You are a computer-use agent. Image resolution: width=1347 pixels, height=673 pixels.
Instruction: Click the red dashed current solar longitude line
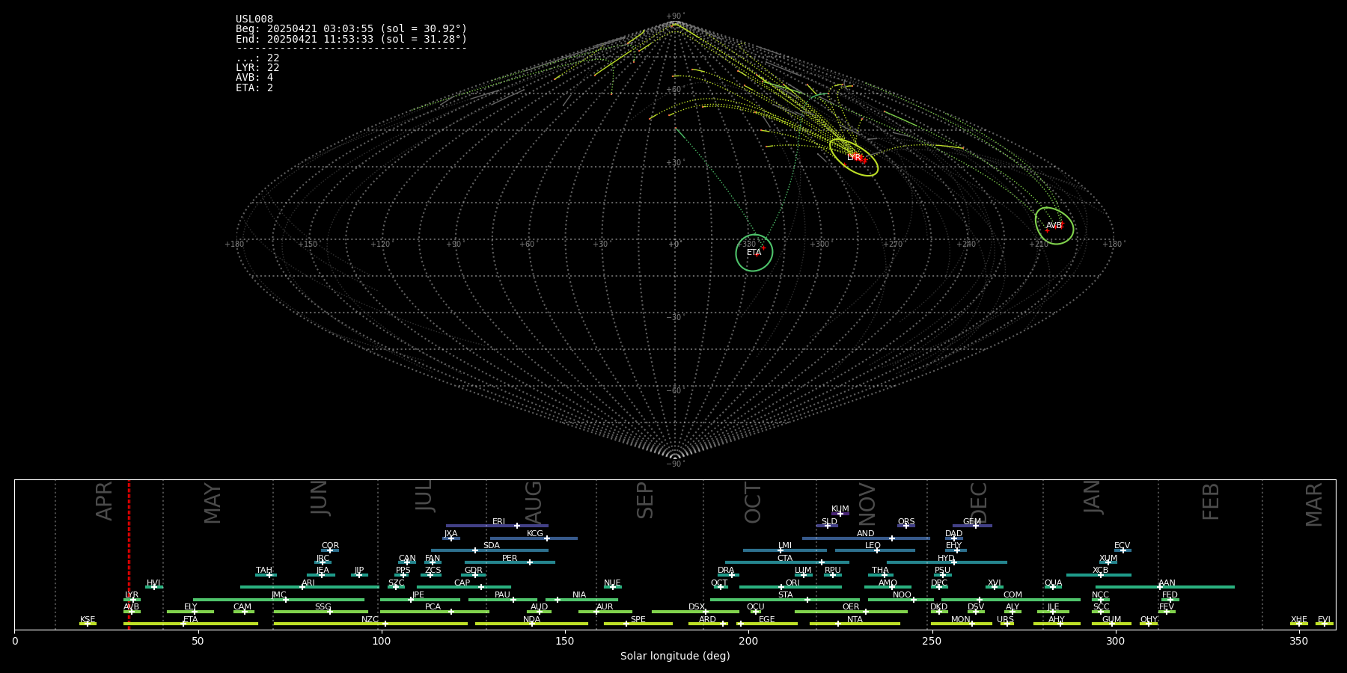[129, 554]
